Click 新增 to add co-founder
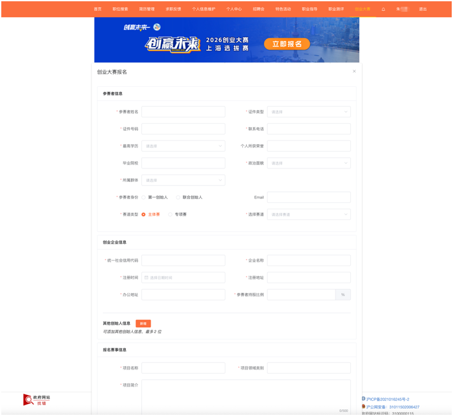The height and width of the screenshot is (416, 453). click(x=143, y=323)
